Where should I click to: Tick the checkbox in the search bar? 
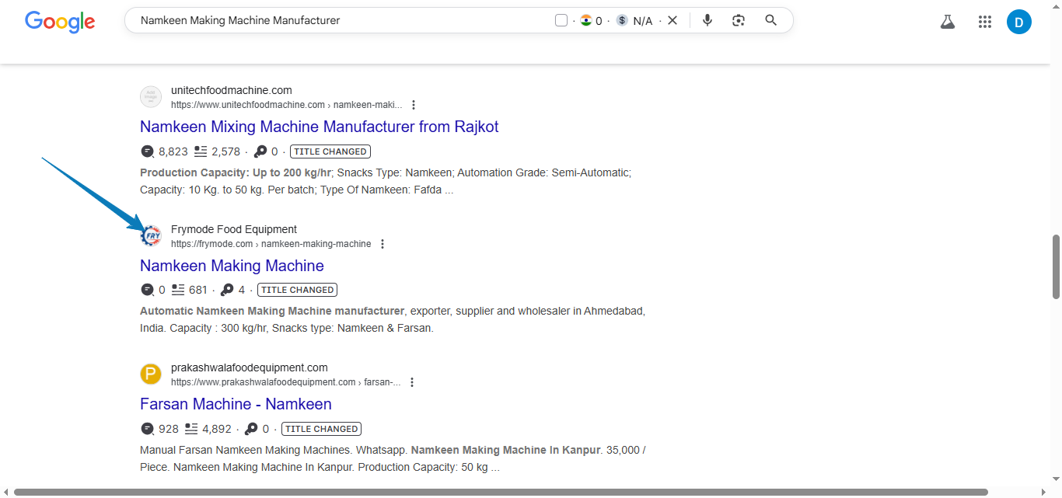coord(561,20)
